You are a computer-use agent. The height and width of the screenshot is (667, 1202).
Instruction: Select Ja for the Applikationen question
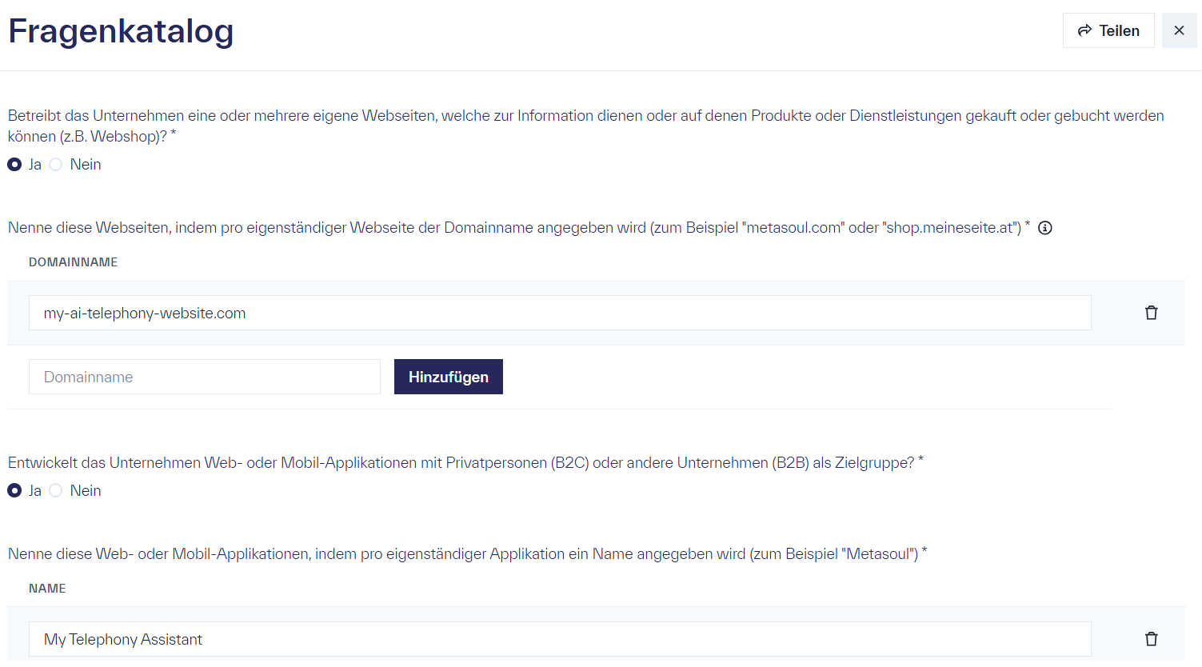[14, 490]
